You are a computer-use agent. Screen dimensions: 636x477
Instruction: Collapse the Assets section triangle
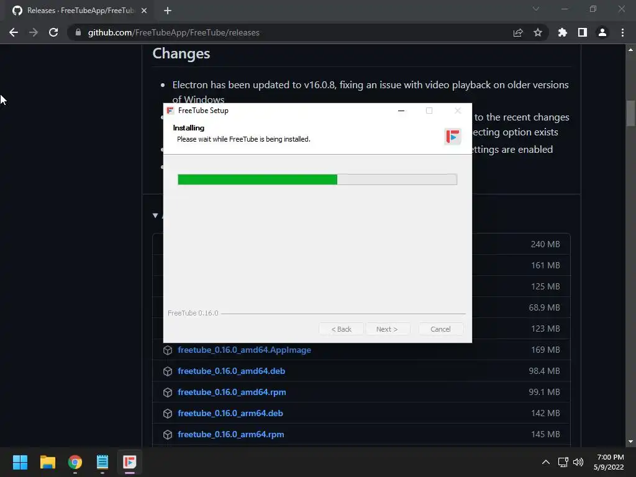pyautogui.click(x=155, y=216)
